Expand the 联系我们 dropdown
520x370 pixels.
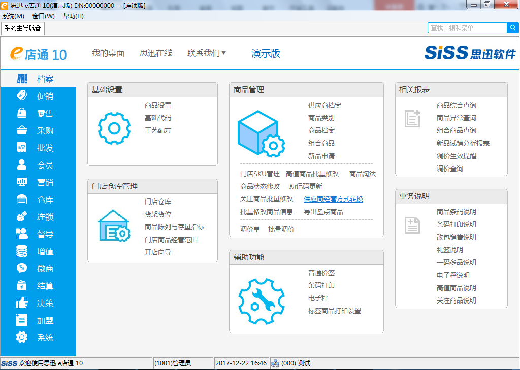tap(206, 53)
